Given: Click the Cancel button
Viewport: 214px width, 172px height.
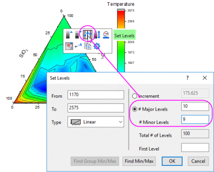Looking at the screenshot, I should (x=198, y=161).
